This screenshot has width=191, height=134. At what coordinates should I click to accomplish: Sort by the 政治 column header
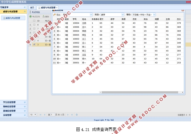[149, 19]
